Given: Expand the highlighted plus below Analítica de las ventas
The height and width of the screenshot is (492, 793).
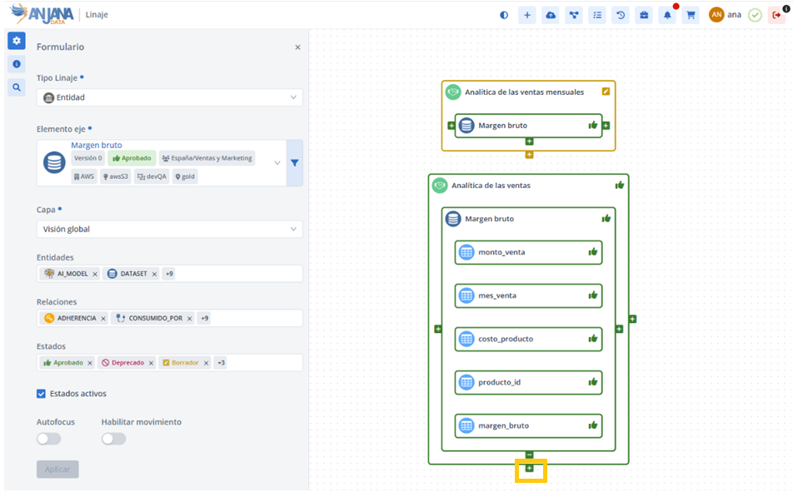Looking at the screenshot, I should click(530, 469).
